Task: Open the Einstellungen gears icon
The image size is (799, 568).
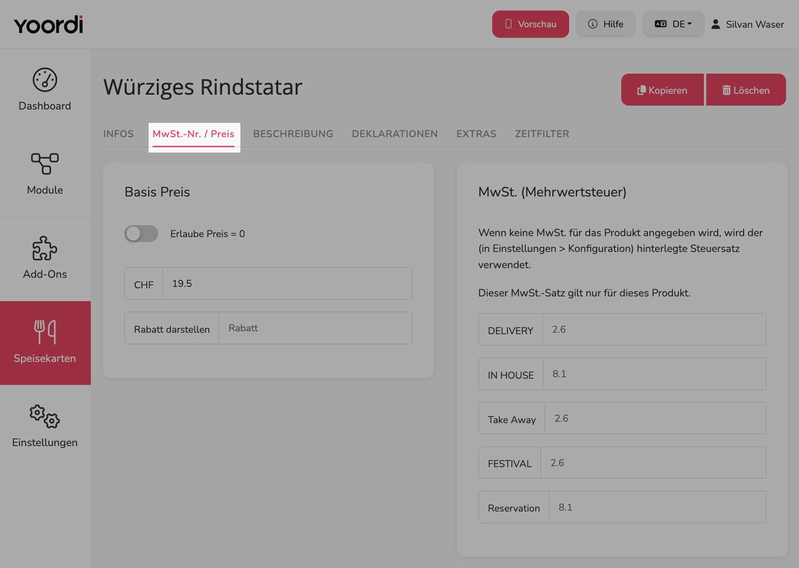Action: click(x=45, y=416)
